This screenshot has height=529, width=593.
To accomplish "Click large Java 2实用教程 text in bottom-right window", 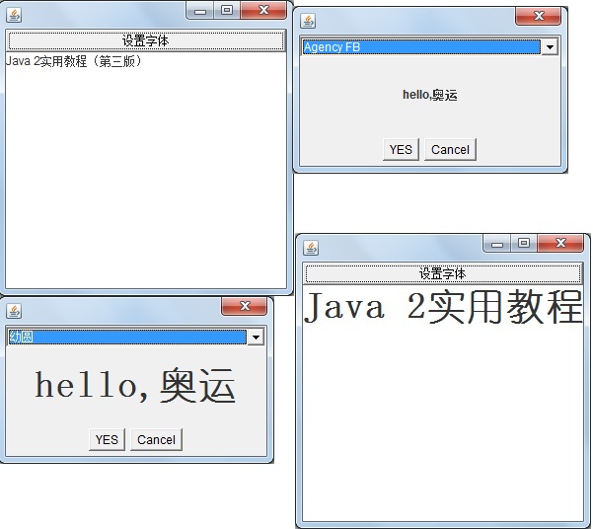I will pyautogui.click(x=443, y=307).
